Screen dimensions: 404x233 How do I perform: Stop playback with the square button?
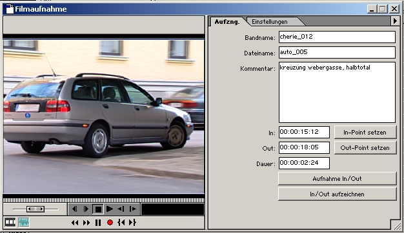point(98,209)
